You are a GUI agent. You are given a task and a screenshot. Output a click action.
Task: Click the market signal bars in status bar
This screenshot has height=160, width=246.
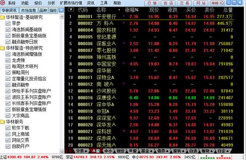[x=215, y=157]
